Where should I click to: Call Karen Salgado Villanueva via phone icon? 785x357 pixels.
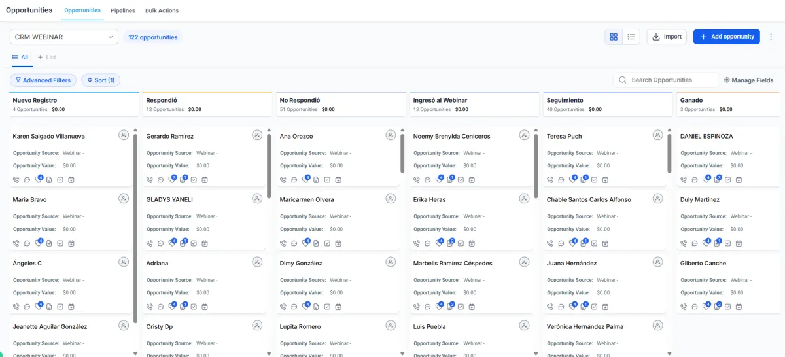coord(16,180)
